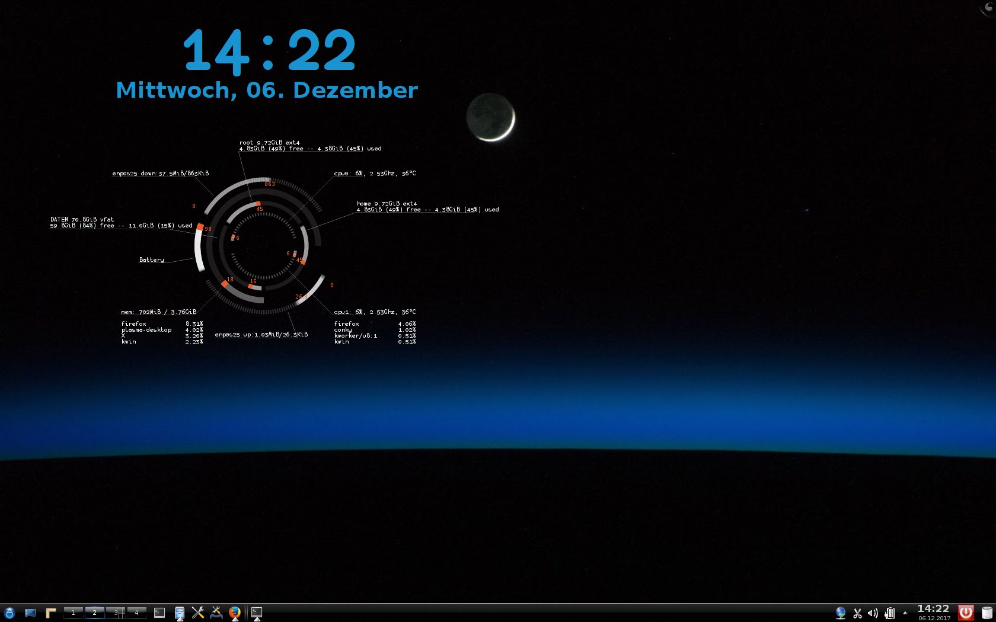Viewport: 996px width, 622px height.
Task: Click the 'mem: 702MiB / 3.76GiB' label
Action: tap(159, 312)
